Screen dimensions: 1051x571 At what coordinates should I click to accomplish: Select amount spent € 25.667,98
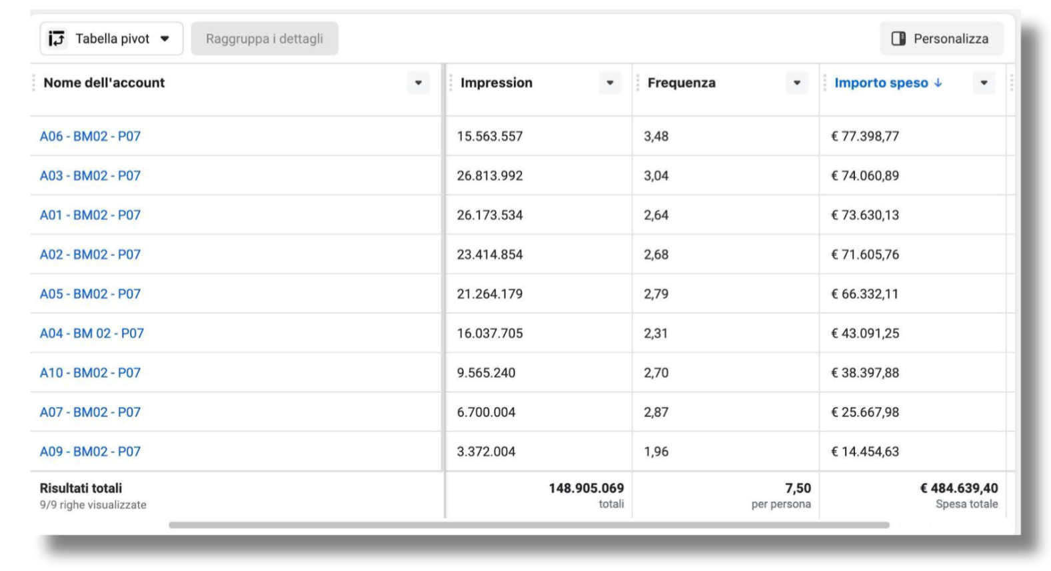pos(864,412)
